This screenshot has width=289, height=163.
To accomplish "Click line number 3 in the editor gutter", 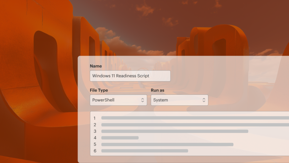I will [95, 131].
